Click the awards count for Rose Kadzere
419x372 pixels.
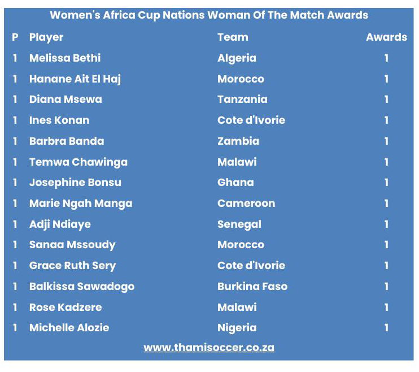click(386, 307)
